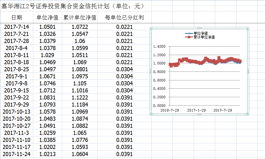
Task: Click the chart's left-edge resize handle
Action: (x=150, y=71)
